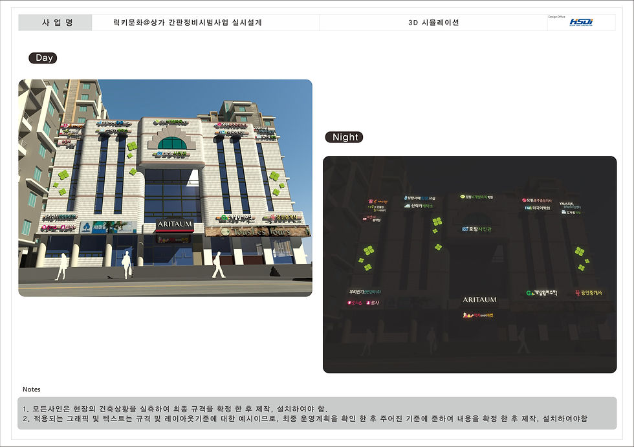
Task: Open the daytime building rendering image
Action: (x=166, y=188)
